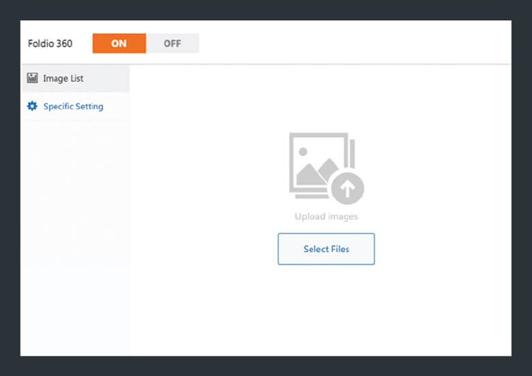The width and height of the screenshot is (532, 376).
Task: Open the Image List tab
Action: click(75, 78)
